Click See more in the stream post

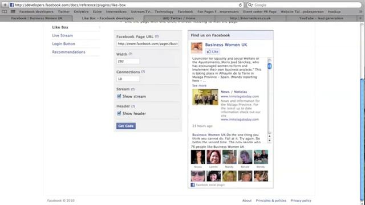(x=199, y=85)
